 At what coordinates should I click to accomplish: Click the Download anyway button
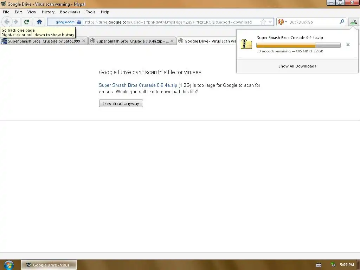pyautogui.click(x=121, y=103)
